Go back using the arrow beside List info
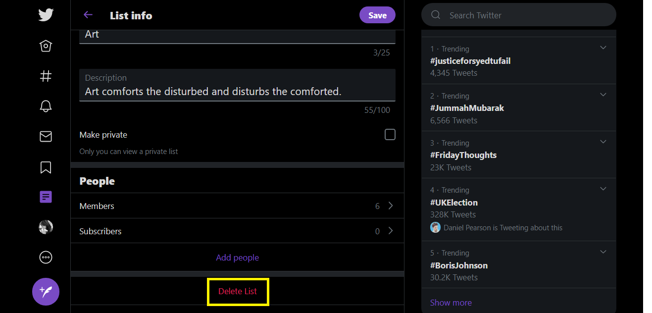Image resolution: width=652 pixels, height=313 pixels. pos(88,15)
